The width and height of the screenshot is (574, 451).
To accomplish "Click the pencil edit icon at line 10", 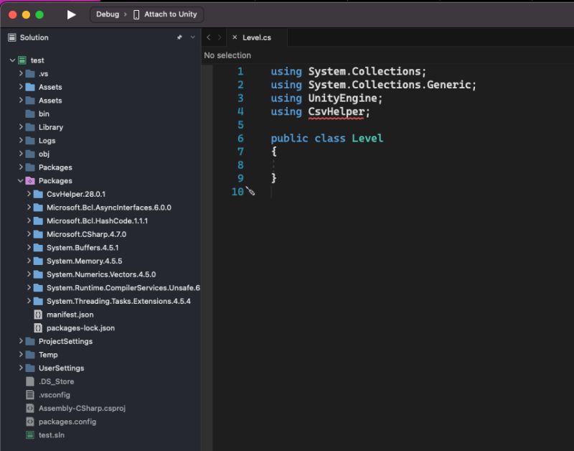I will (x=249, y=192).
